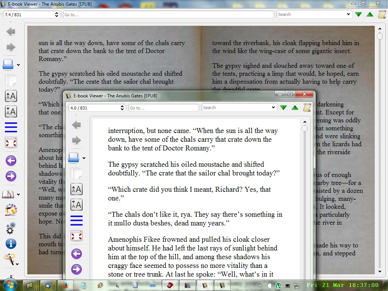Click the 7.4 / 831 page spinner arrows
Viewport: 388px width, 291px height.
57,15
